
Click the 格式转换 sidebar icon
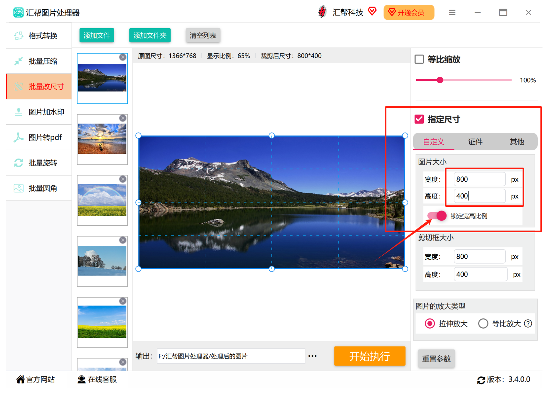coord(19,36)
